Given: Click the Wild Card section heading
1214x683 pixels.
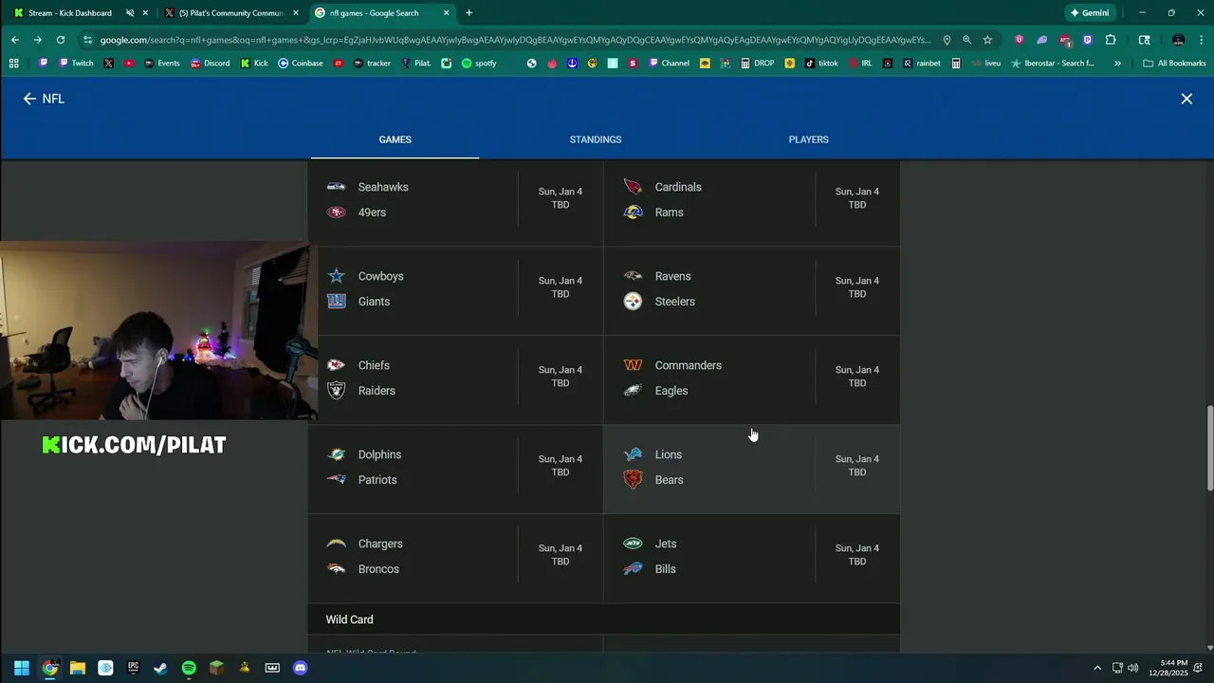Looking at the screenshot, I should pyautogui.click(x=349, y=619).
